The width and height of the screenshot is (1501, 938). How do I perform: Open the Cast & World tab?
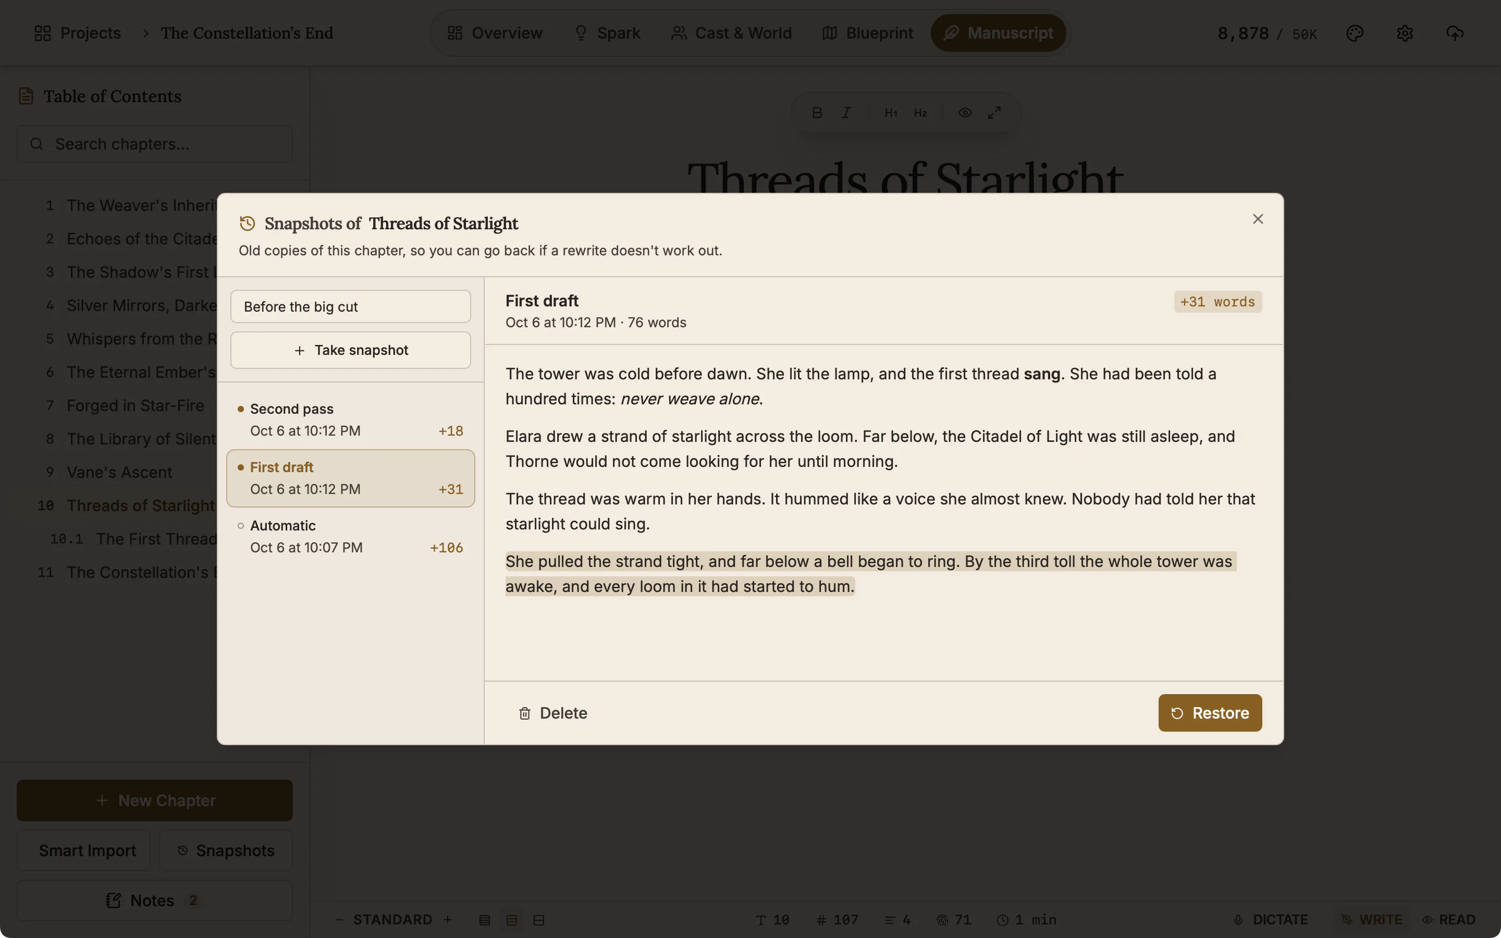tap(731, 33)
